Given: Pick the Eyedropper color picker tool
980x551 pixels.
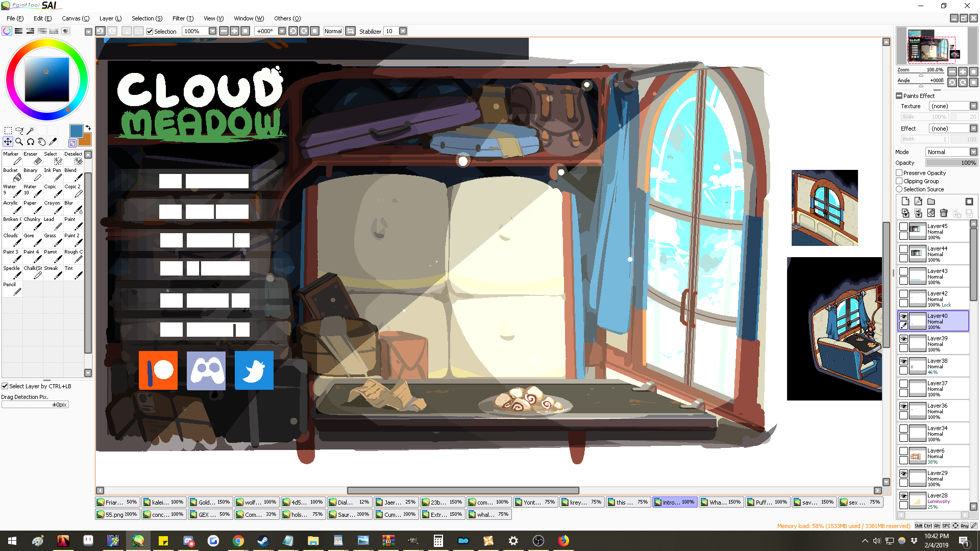Looking at the screenshot, I should pyautogui.click(x=53, y=142).
